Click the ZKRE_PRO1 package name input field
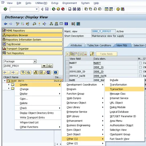This screenshot has height=146, width=146. [x=23, y=66]
